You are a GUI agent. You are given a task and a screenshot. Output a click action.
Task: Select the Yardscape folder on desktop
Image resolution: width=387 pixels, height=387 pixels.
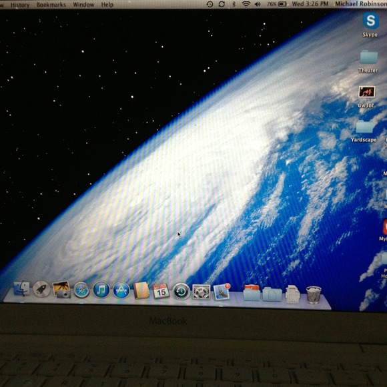tap(364, 127)
